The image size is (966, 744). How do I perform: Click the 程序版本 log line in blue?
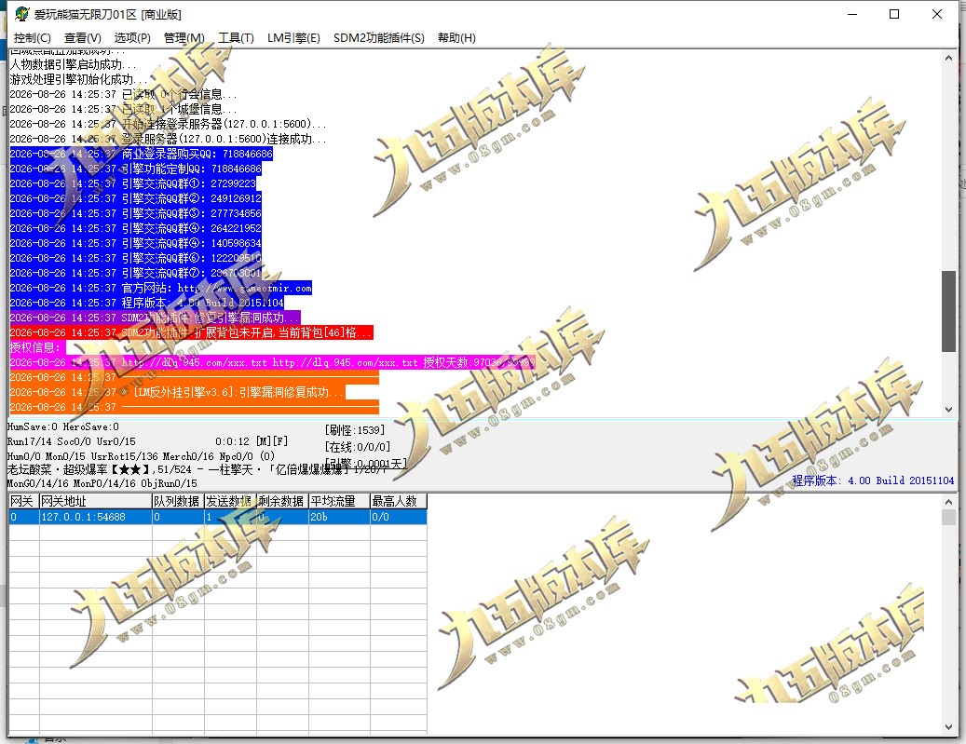tap(146, 303)
